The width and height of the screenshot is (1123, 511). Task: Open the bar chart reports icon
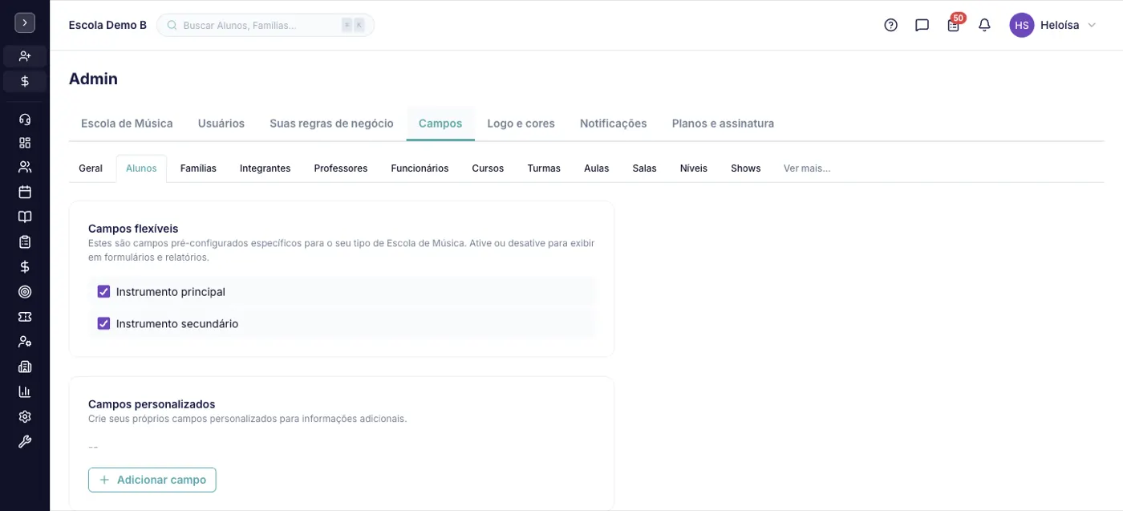[x=25, y=391]
